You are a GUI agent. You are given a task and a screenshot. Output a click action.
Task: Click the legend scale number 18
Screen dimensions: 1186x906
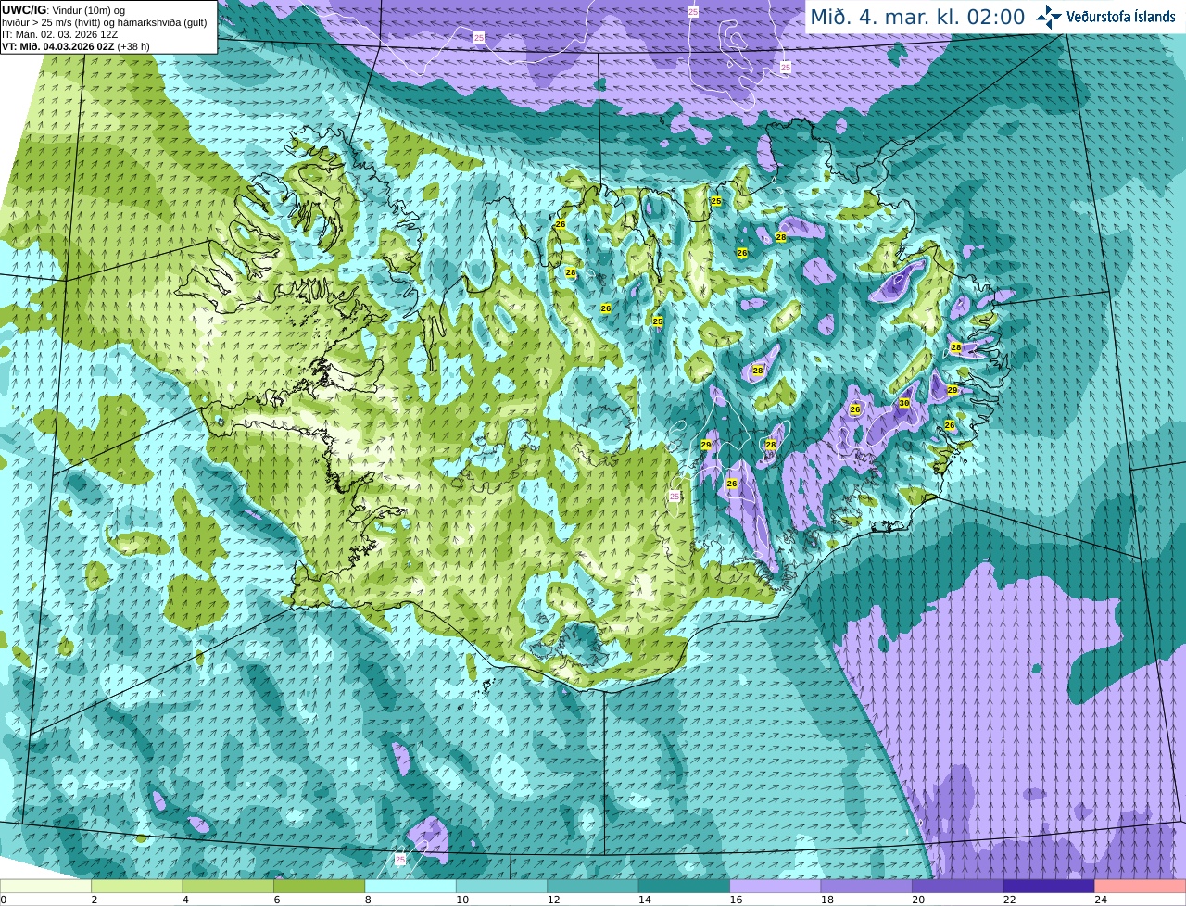(826, 900)
